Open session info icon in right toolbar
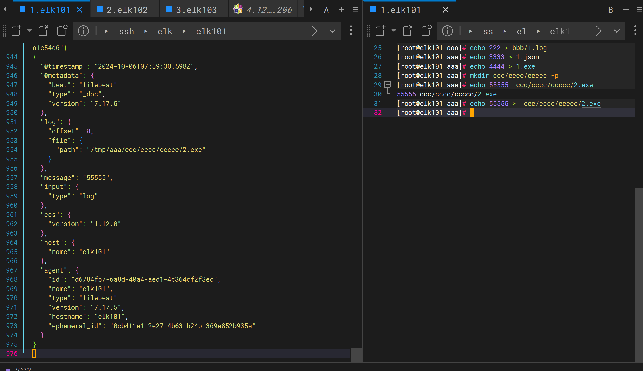The image size is (643, 371). click(x=447, y=31)
